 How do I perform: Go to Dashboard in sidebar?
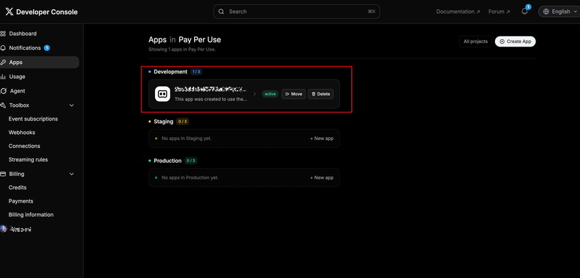tap(23, 34)
